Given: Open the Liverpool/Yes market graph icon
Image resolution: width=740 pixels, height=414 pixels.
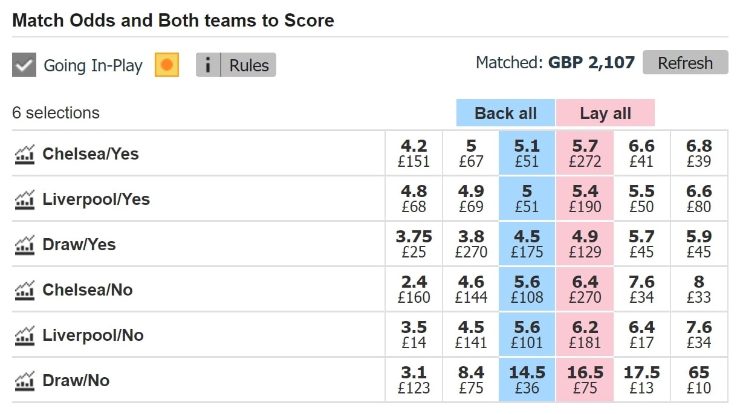Looking at the screenshot, I should coord(25,199).
